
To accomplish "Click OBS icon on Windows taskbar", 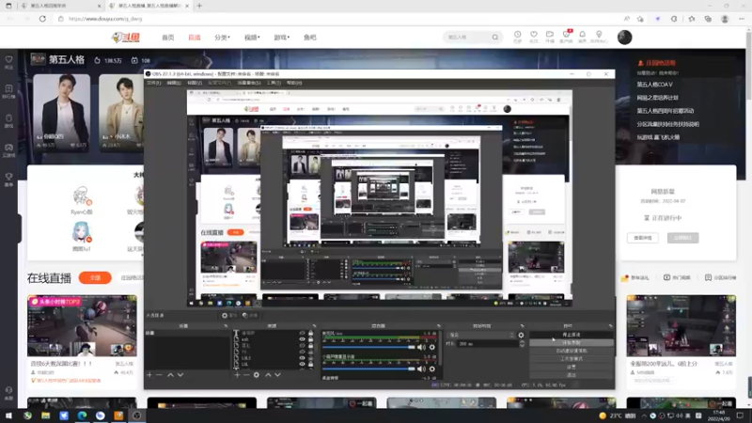I will point(136,415).
